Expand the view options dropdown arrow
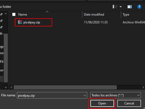The image size is (145, 109). [x=121, y=7]
